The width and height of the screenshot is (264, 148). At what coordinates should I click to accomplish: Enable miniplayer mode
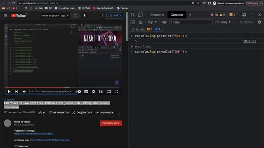pyautogui.click(x=101, y=91)
